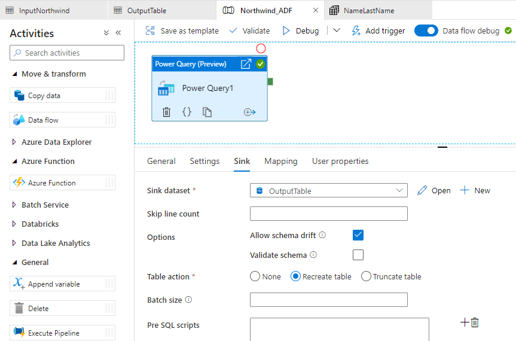Open the OutputTable tab
The height and width of the screenshot is (341, 516).
(146, 11)
